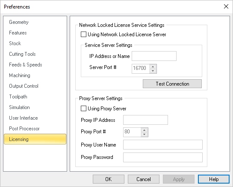Image resolution: width=233 pixels, height=187 pixels.
Task: Click the greyed-out Apply button
Action: pos(179,179)
